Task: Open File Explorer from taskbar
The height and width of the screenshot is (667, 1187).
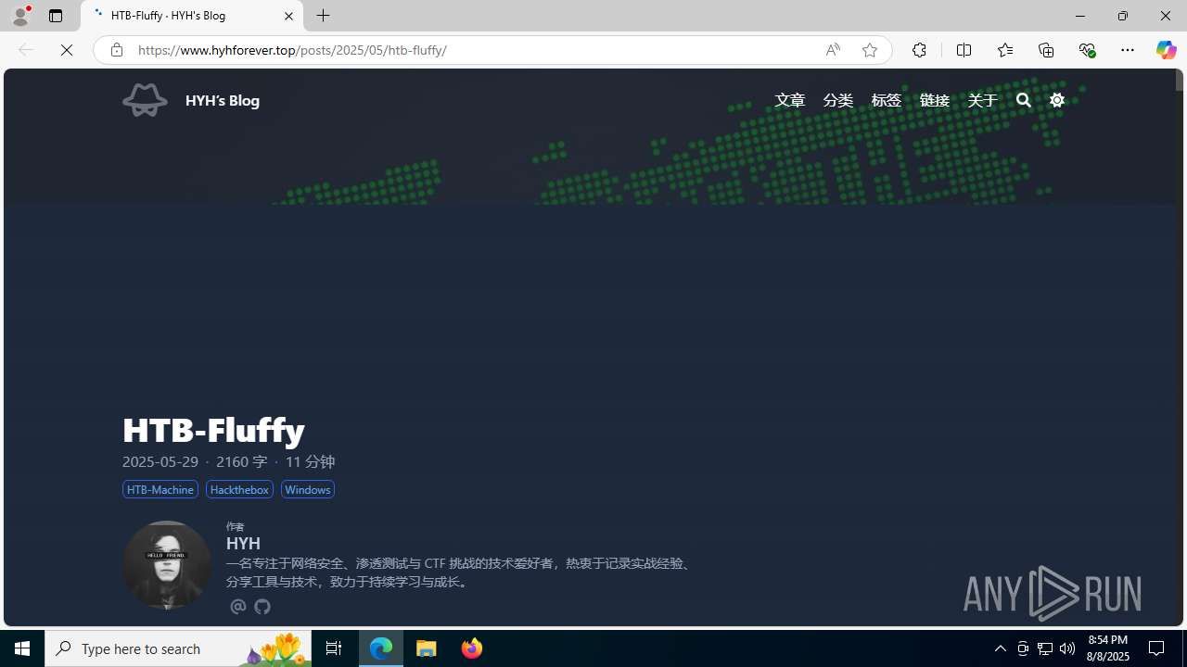Action: pyautogui.click(x=427, y=648)
